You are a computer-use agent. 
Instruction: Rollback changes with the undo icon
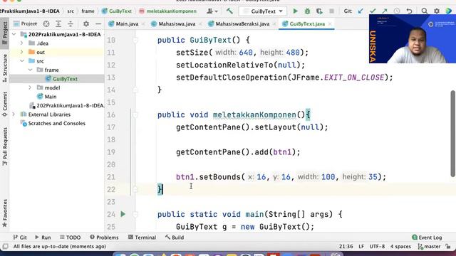point(409,11)
